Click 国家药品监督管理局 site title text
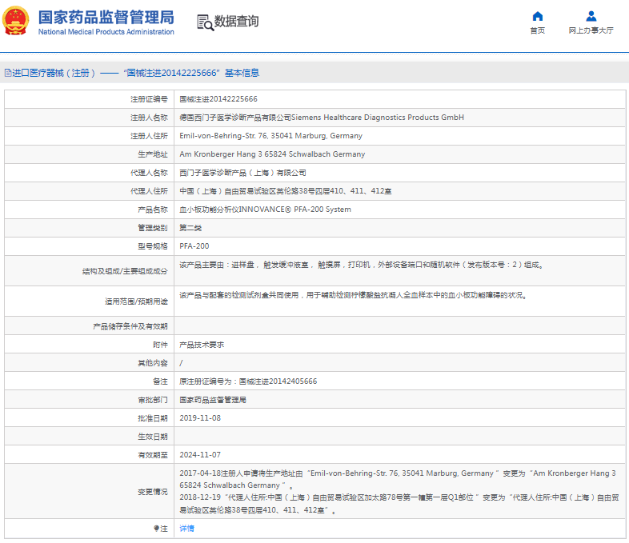Viewport: 629px width, 543px height. [106, 16]
